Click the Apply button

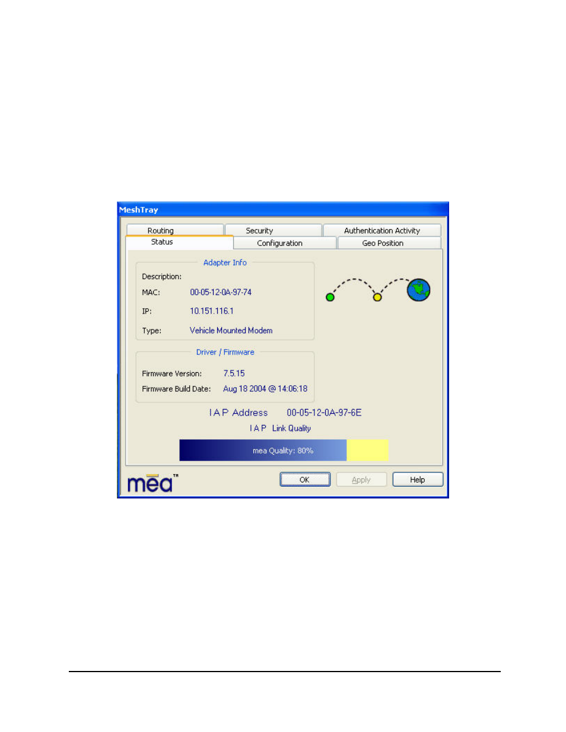(x=361, y=480)
